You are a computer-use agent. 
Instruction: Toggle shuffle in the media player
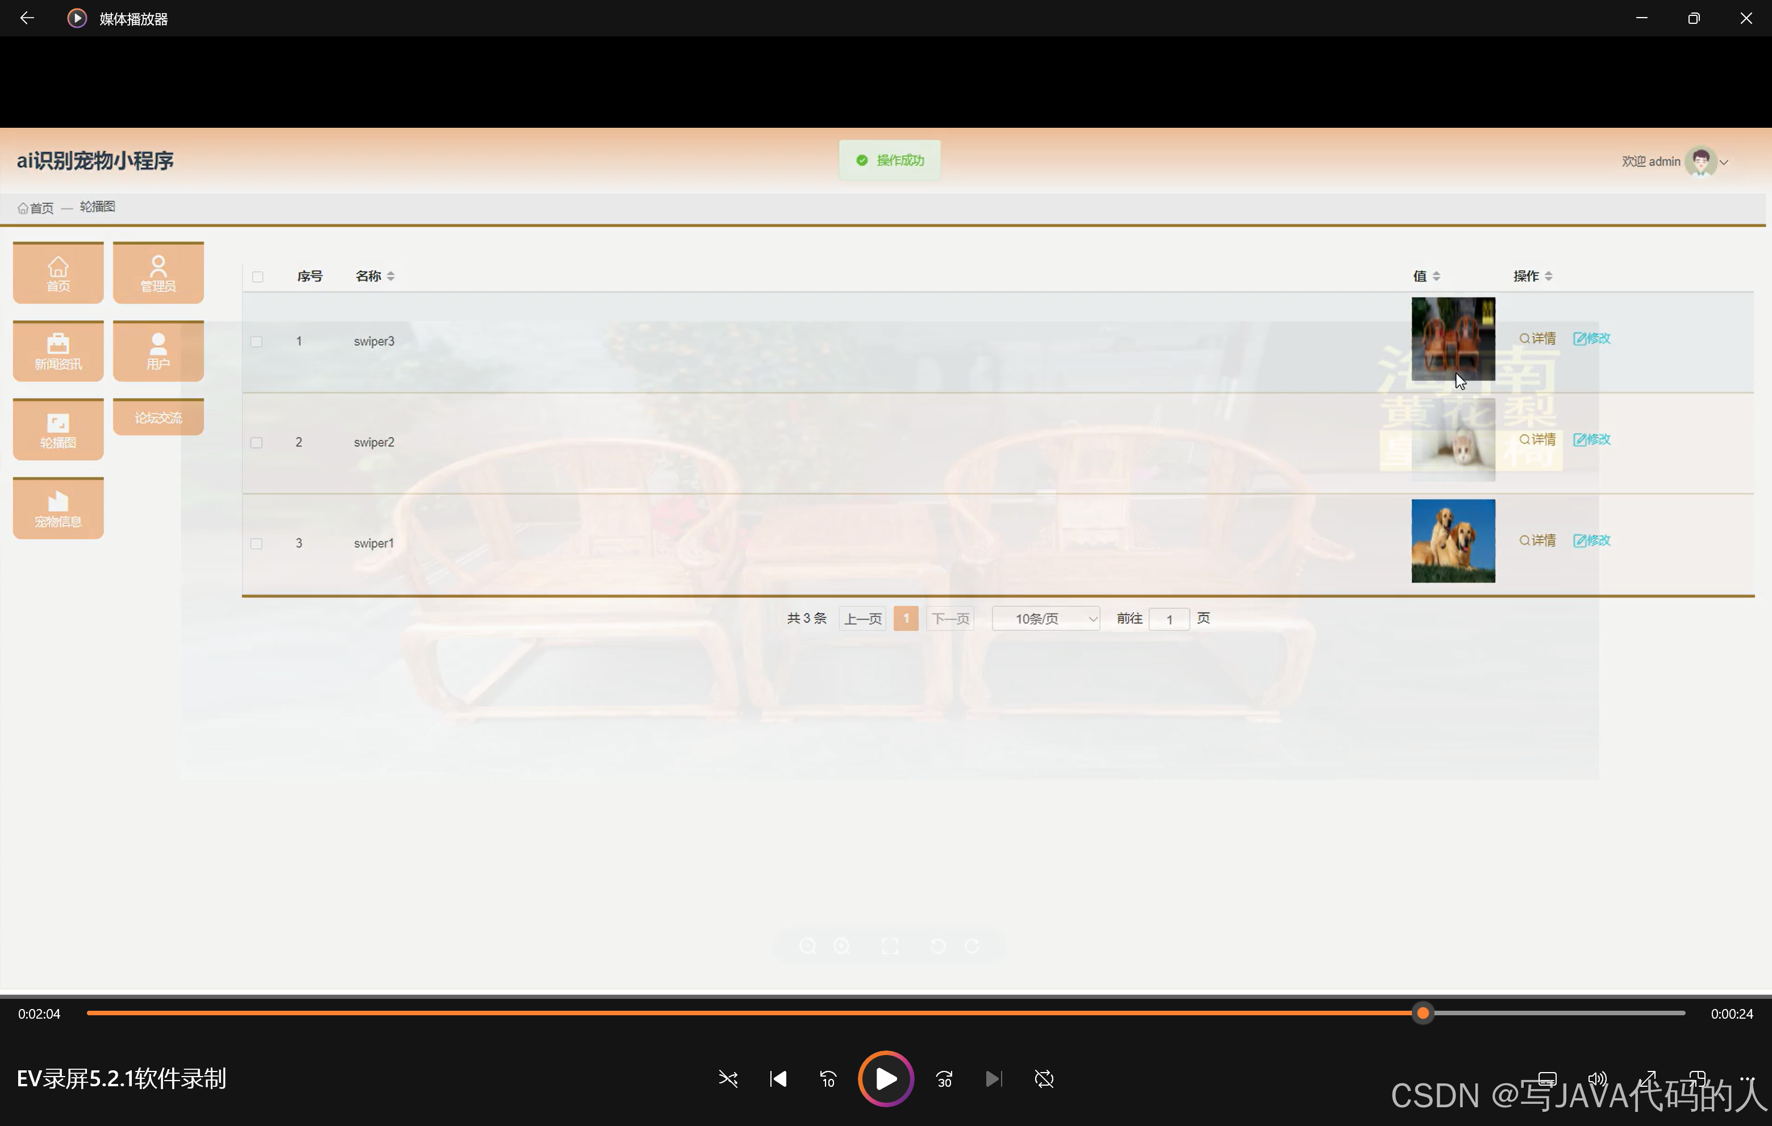coord(728,1079)
